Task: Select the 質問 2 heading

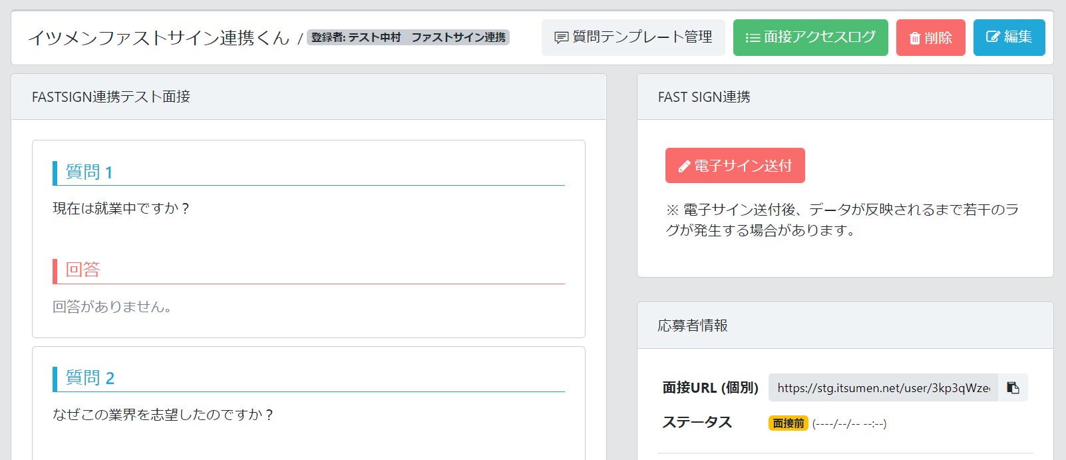Action: coord(90,378)
